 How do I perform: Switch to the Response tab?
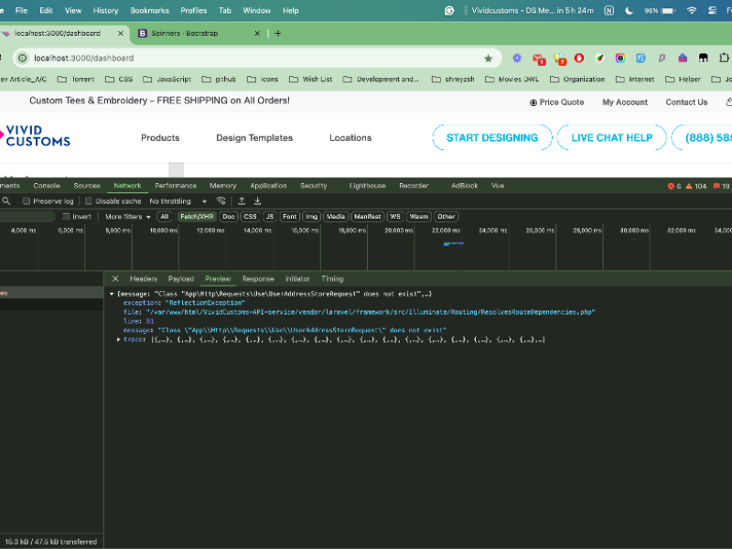click(257, 279)
